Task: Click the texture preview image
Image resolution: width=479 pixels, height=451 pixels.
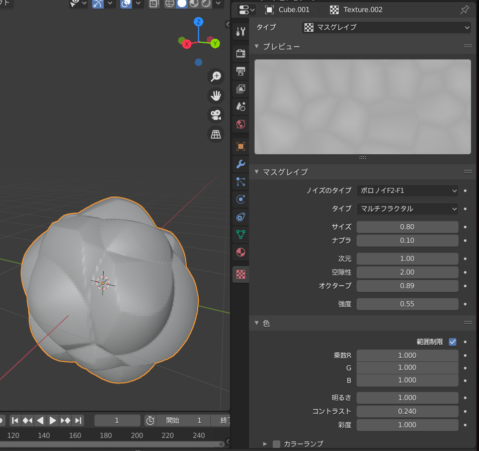Action: [363, 107]
